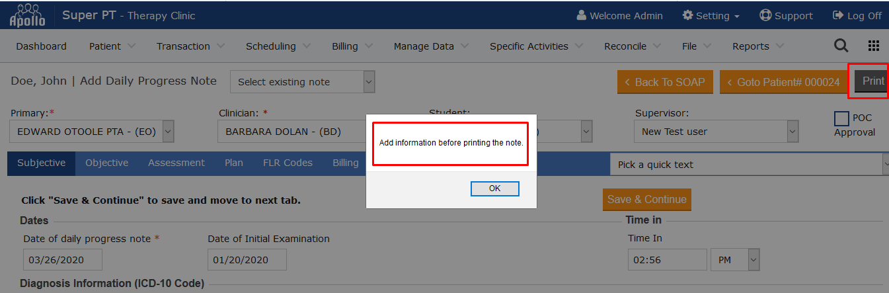
Task: Switch to the Assessment tab
Action: click(176, 163)
